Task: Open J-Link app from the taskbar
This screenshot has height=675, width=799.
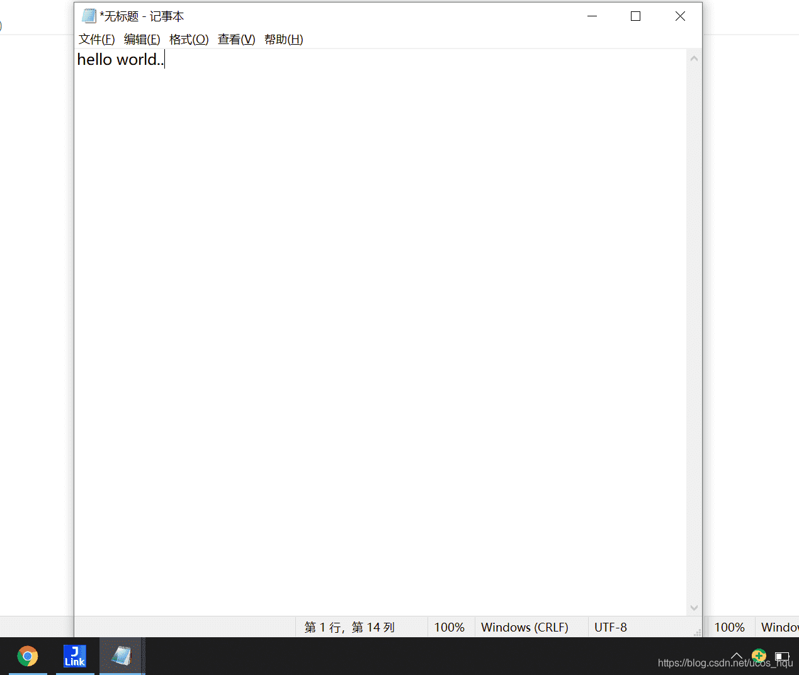Action: click(x=75, y=656)
